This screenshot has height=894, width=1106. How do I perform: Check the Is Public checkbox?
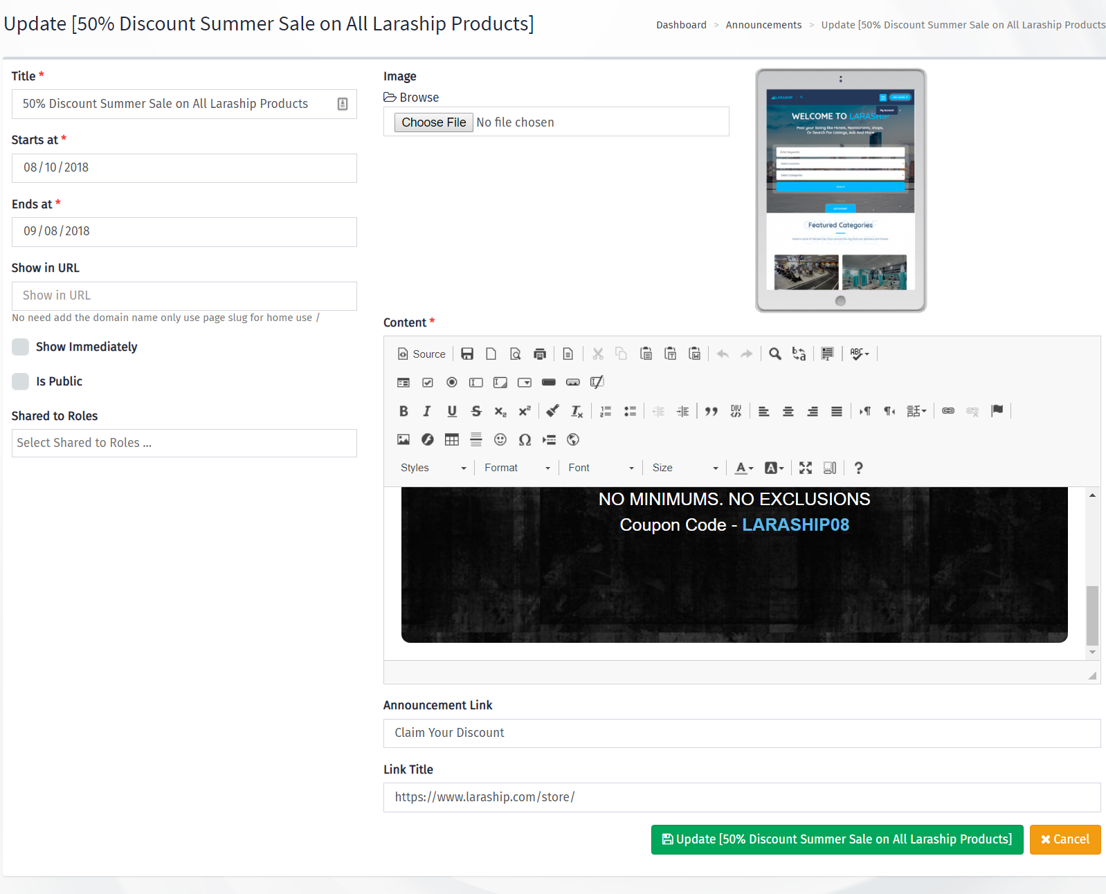(x=21, y=381)
